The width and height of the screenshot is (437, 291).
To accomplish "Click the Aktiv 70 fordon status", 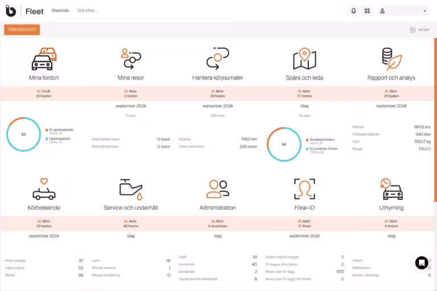I will point(304,94).
